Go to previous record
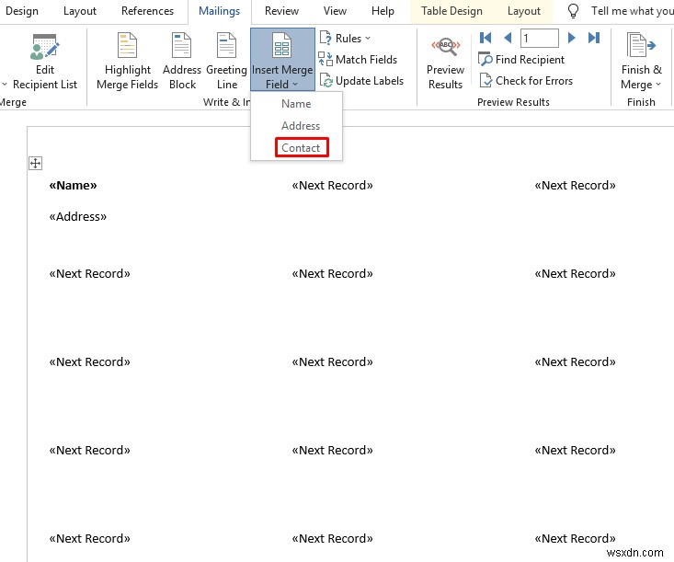674x562 pixels. coord(508,38)
